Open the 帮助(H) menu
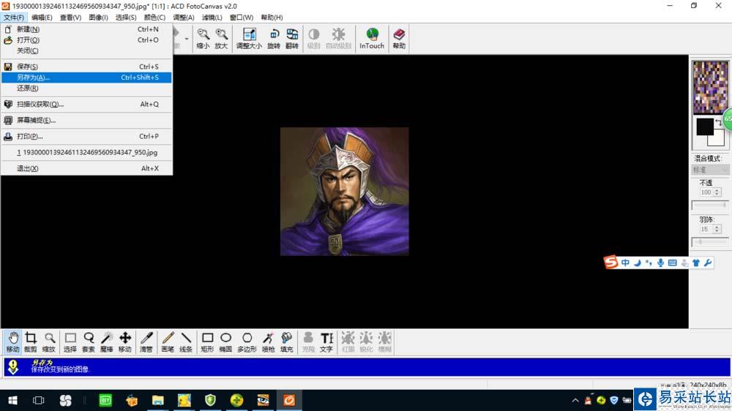 coord(272,18)
